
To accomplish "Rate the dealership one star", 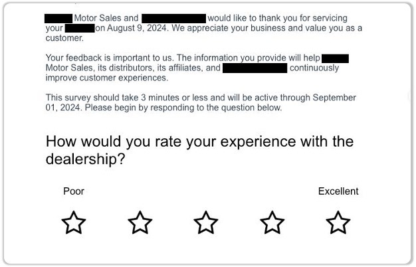I will [x=74, y=222].
